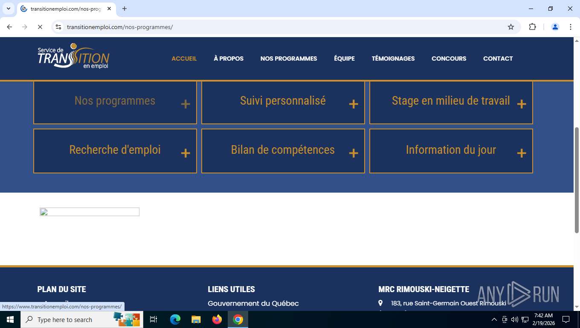
Task: Stop loading the page with the X button
Action: [40, 27]
